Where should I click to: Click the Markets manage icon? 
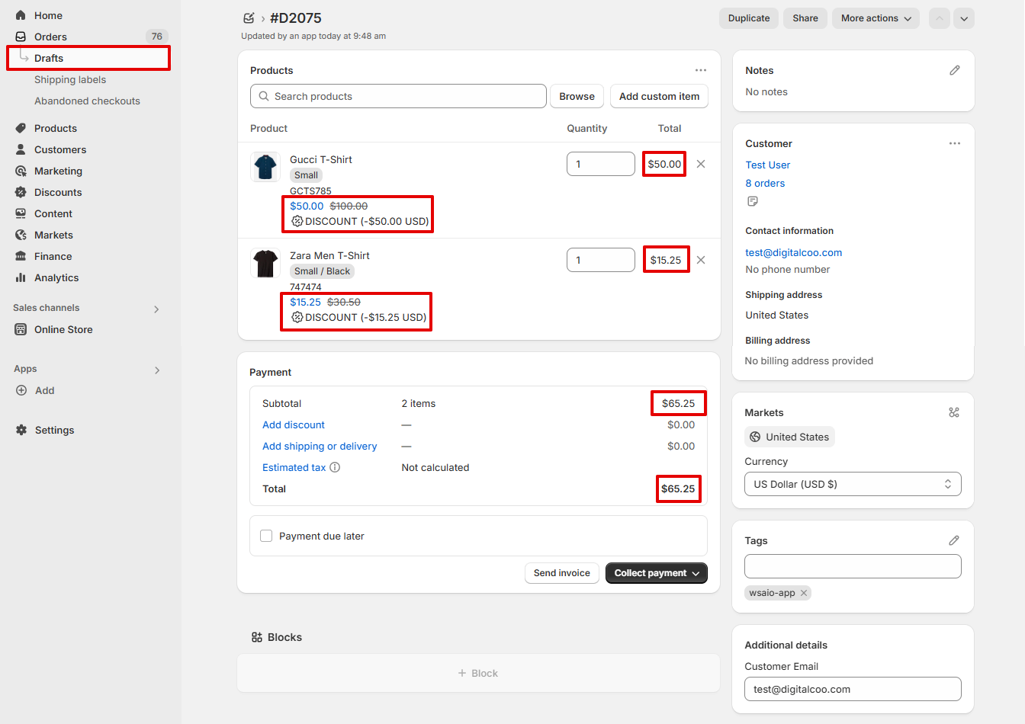pyautogui.click(x=953, y=412)
